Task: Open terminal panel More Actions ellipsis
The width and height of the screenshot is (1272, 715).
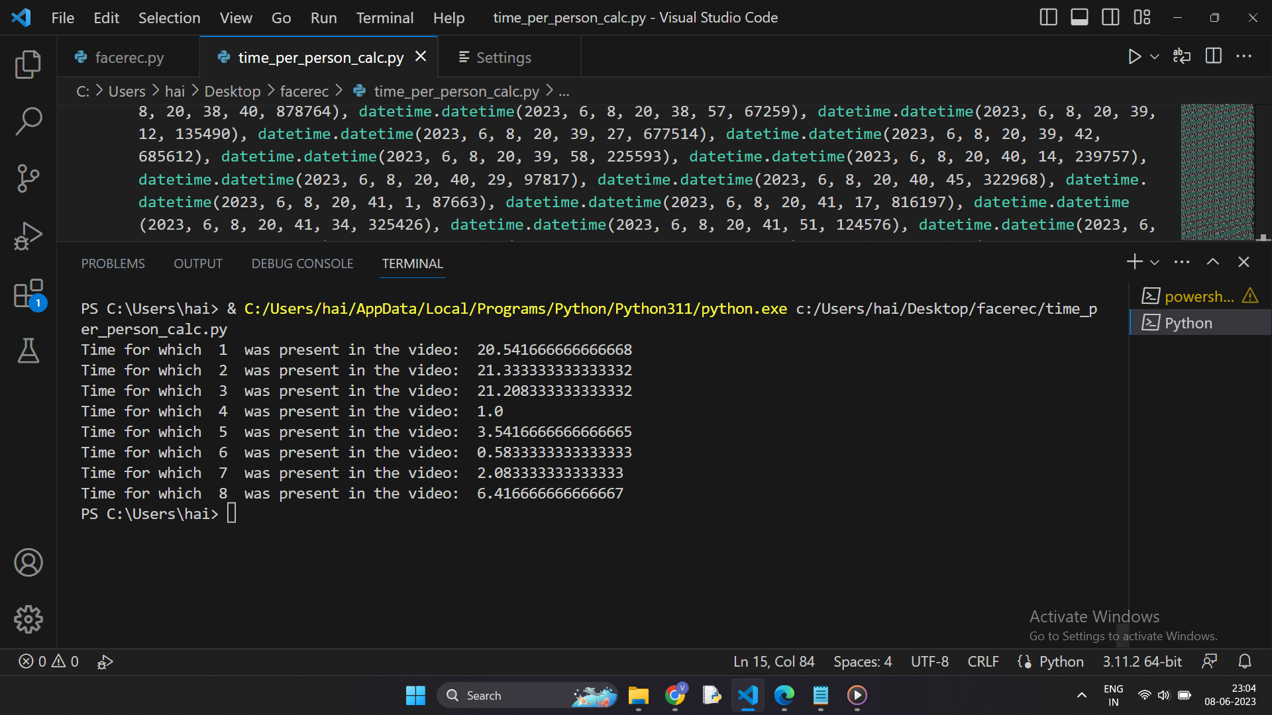Action: [1182, 262]
